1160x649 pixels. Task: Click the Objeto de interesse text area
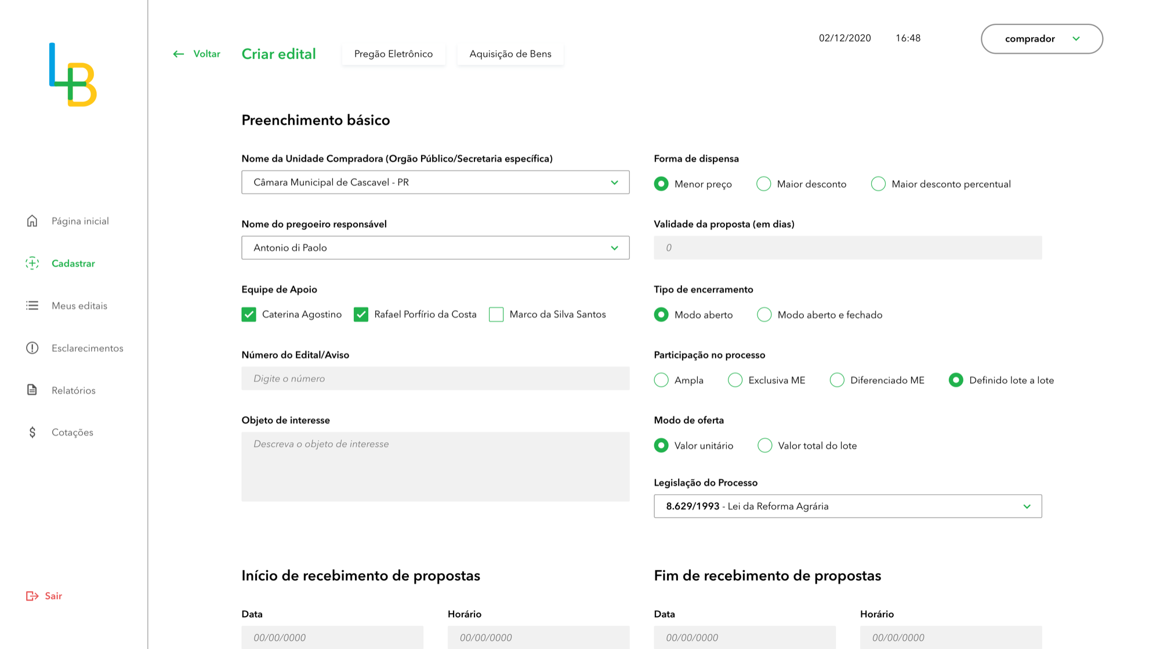(436, 466)
